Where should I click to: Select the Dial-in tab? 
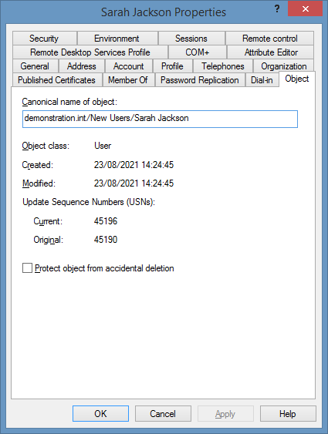point(262,80)
